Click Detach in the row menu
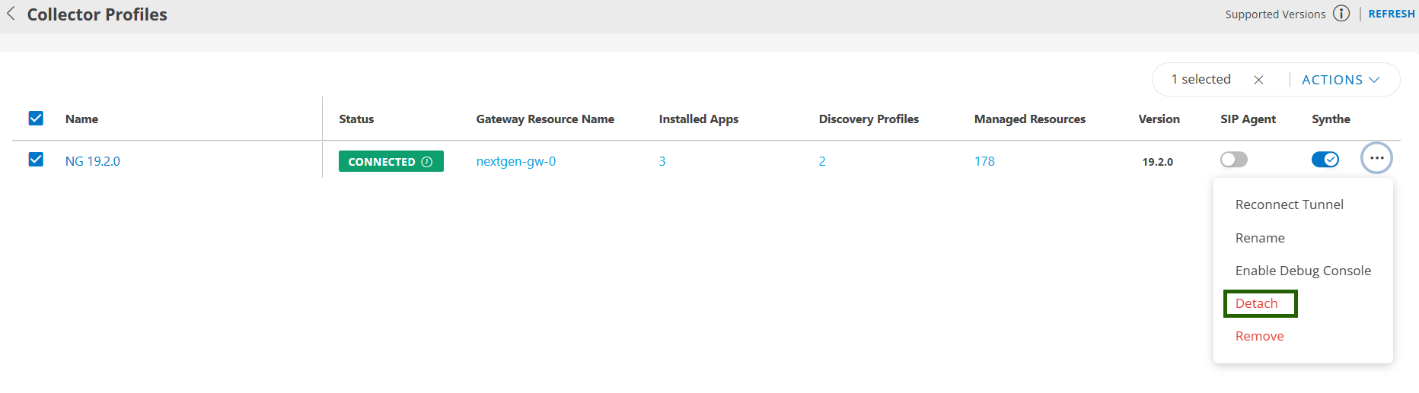 (1257, 303)
